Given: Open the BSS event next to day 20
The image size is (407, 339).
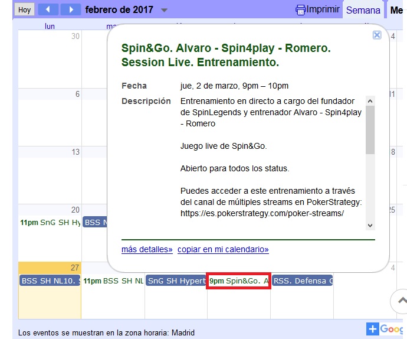Looking at the screenshot, I should pyautogui.click(x=95, y=222).
